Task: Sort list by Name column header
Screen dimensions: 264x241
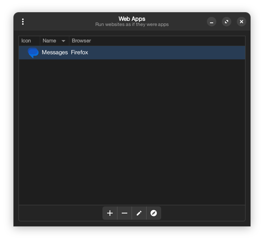Action: (x=54, y=41)
